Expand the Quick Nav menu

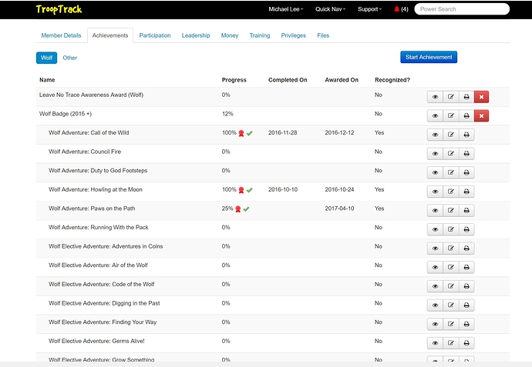click(330, 9)
